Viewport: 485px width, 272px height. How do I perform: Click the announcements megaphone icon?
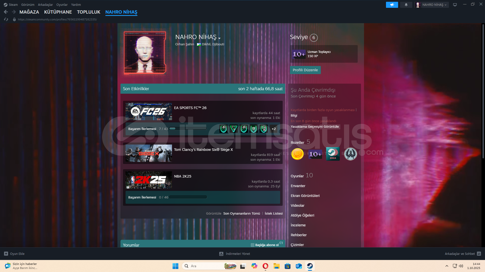[x=392, y=5]
